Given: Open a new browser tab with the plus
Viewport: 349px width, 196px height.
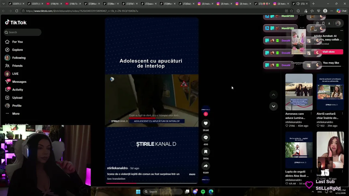Looking at the screenshot, I should 313,4.
